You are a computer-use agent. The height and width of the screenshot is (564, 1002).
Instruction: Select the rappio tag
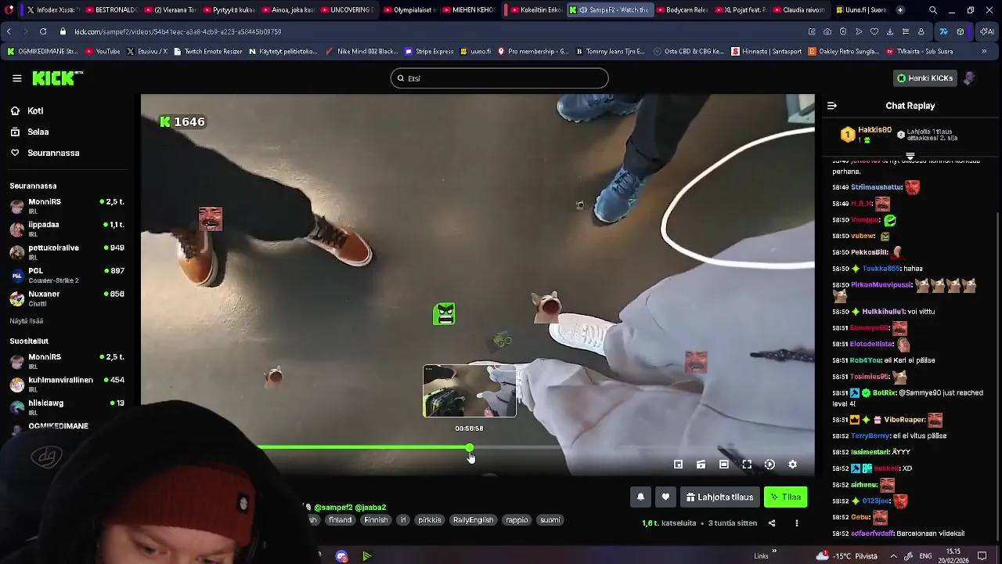click(517, 520)
